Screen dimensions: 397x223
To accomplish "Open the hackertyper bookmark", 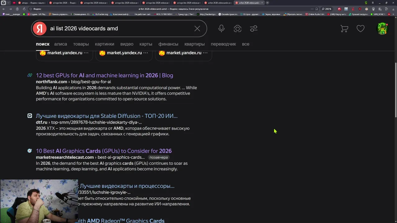I will pyautogui.click(x=206, y=14).
